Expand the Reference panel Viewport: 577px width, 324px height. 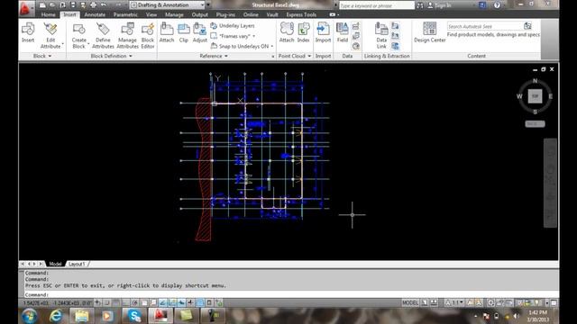point(214,56)
